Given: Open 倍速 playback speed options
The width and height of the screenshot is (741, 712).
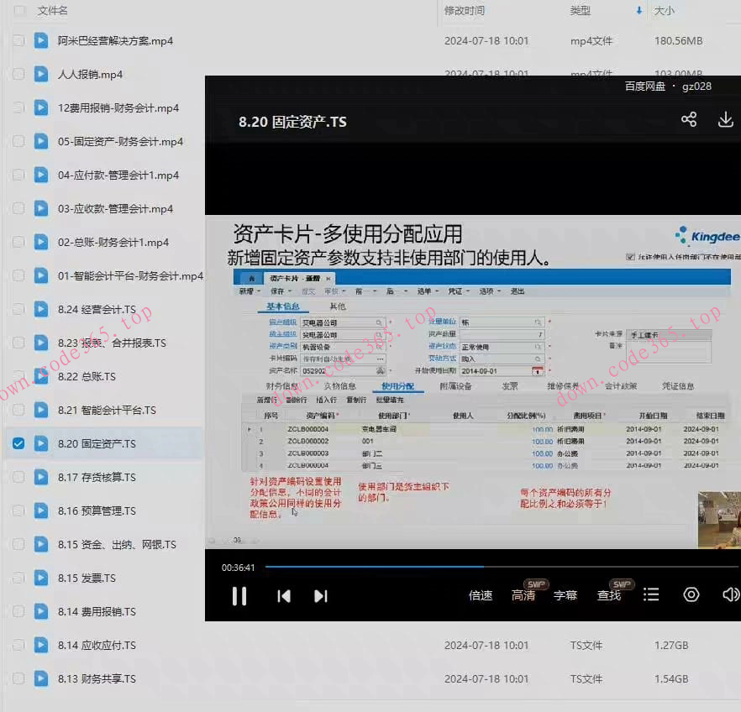Looking at the screenshot, I should click(x=481, y=595).
